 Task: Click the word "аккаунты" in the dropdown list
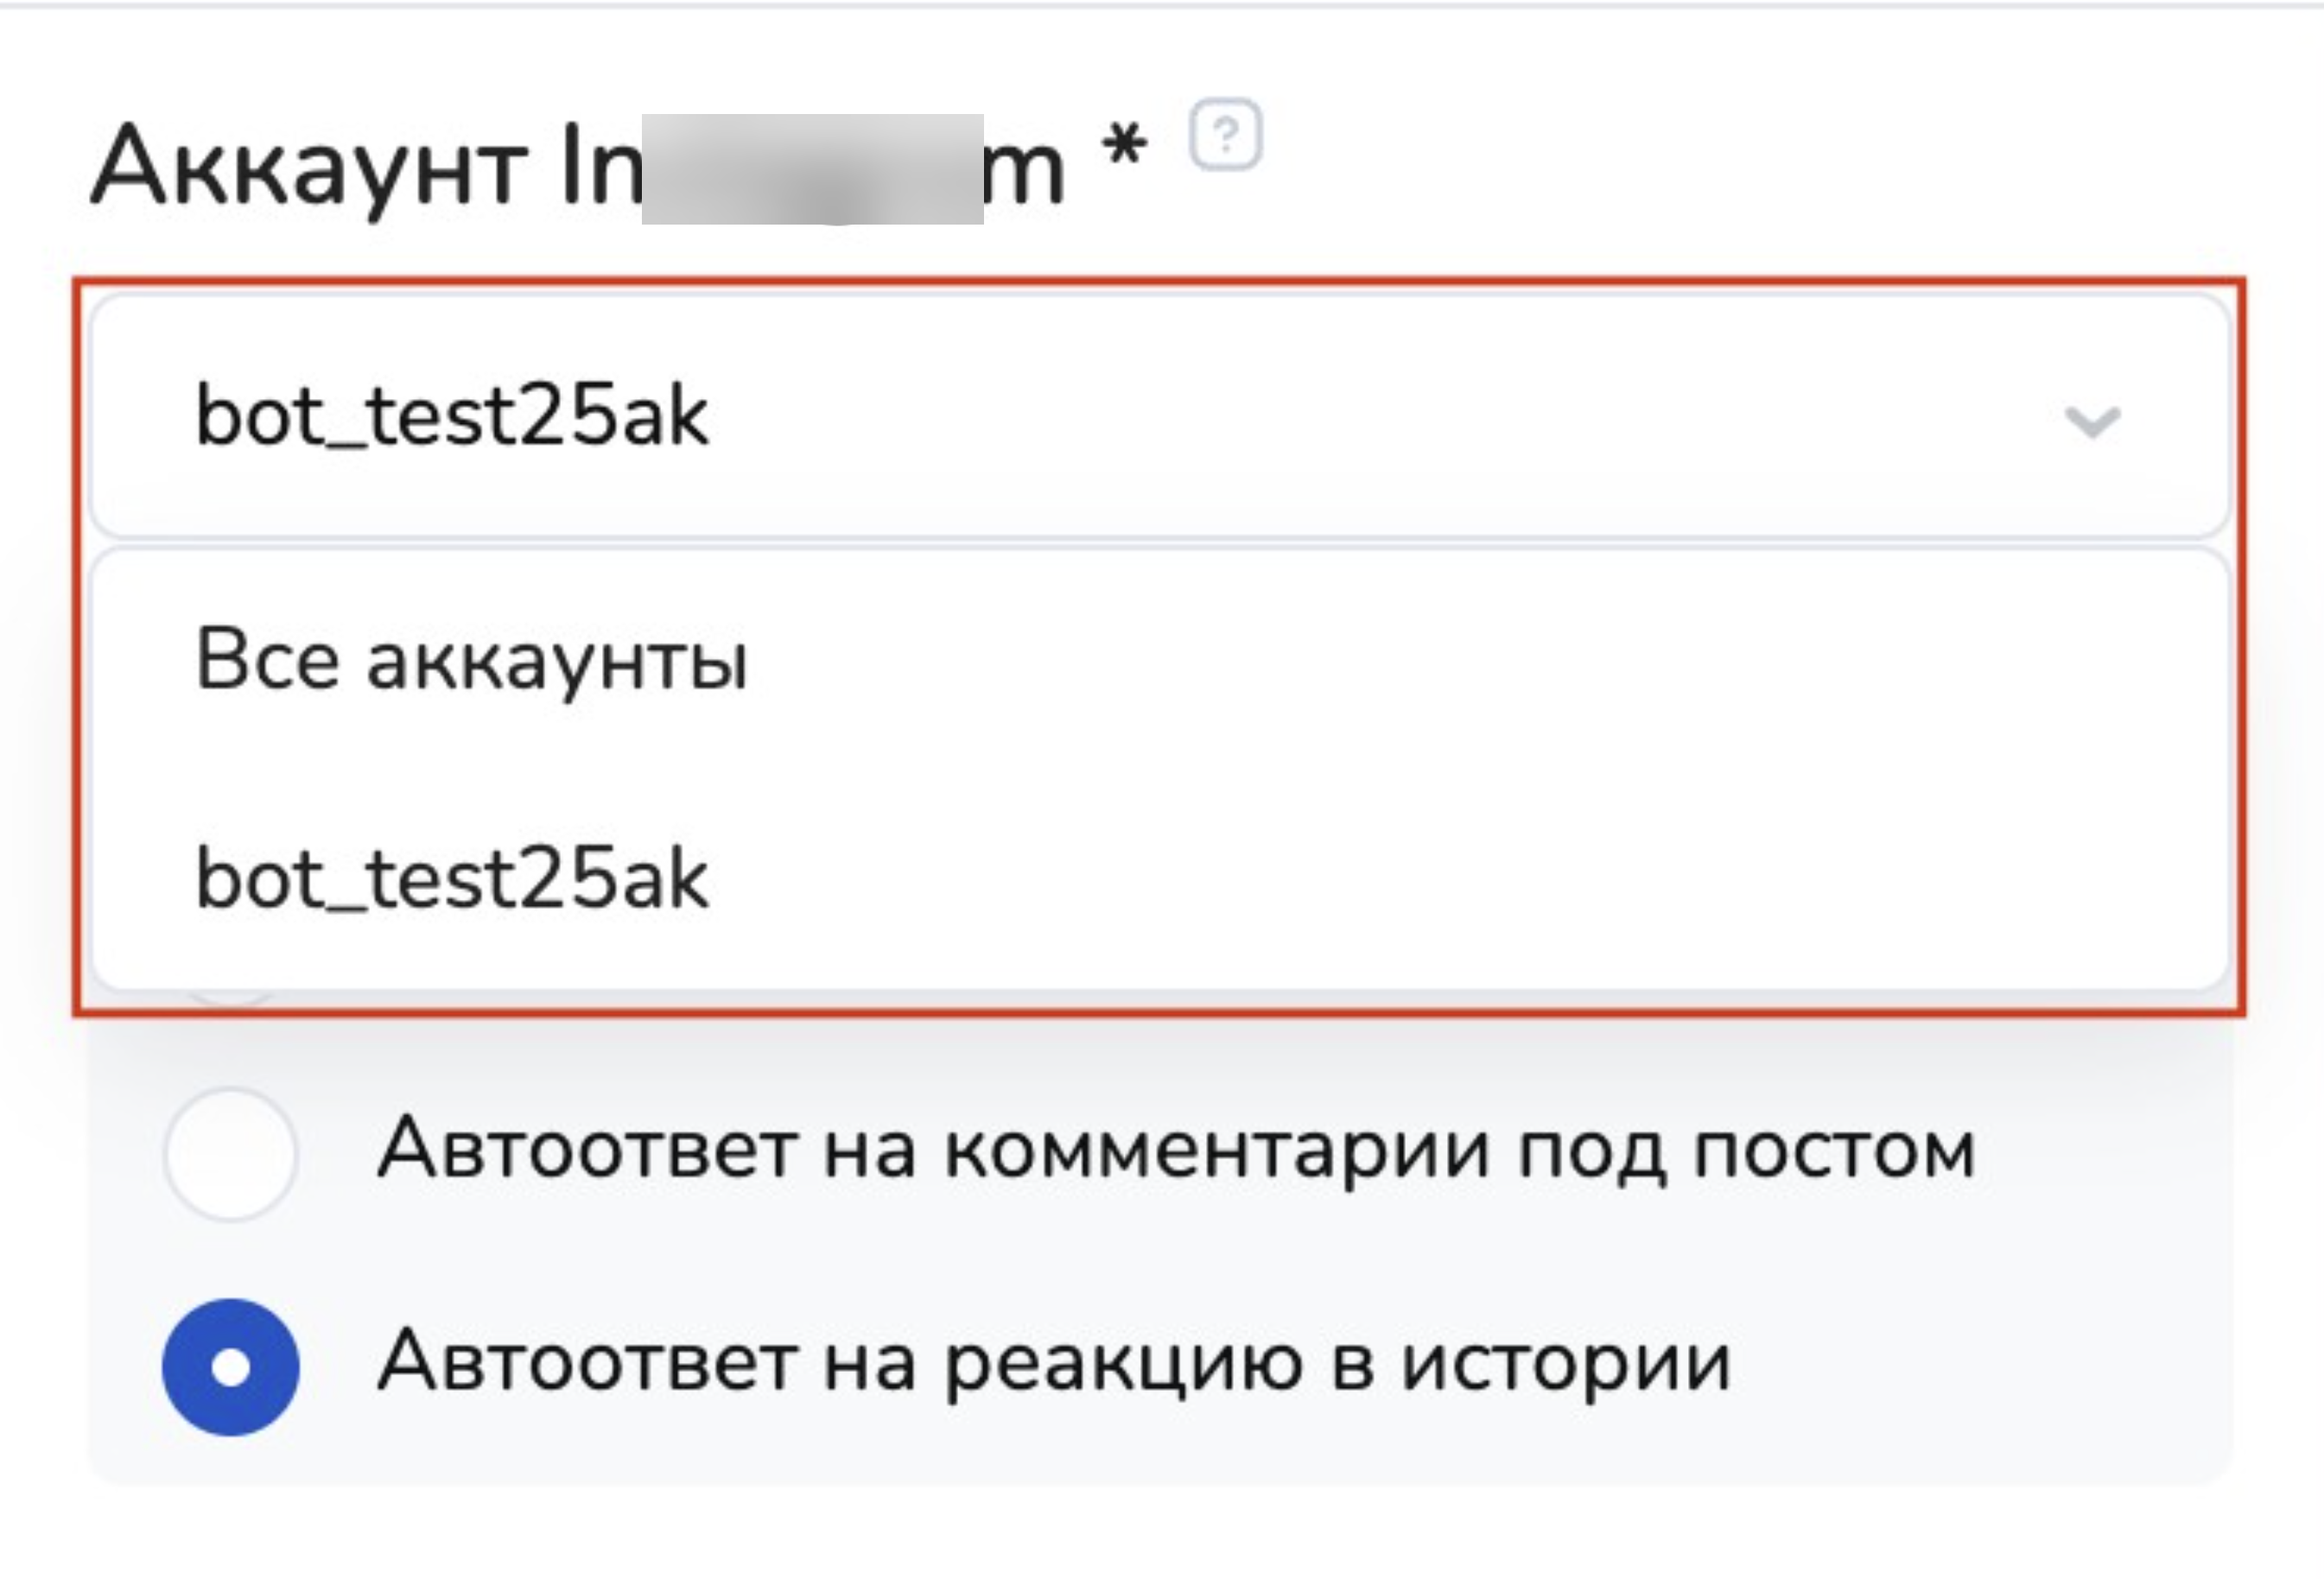click(557, 662)
